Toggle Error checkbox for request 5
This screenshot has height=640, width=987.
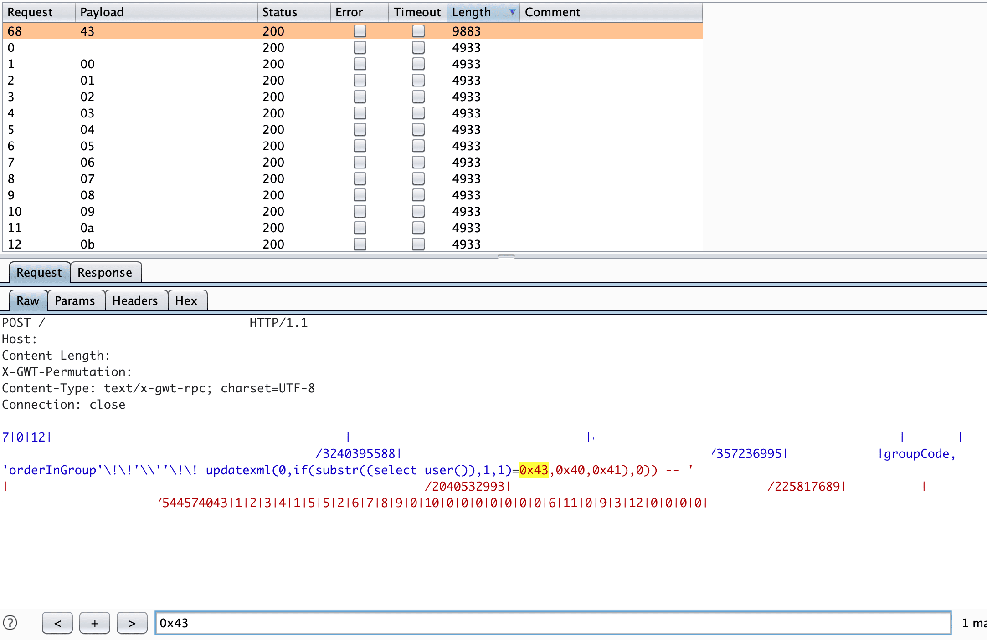360,129
